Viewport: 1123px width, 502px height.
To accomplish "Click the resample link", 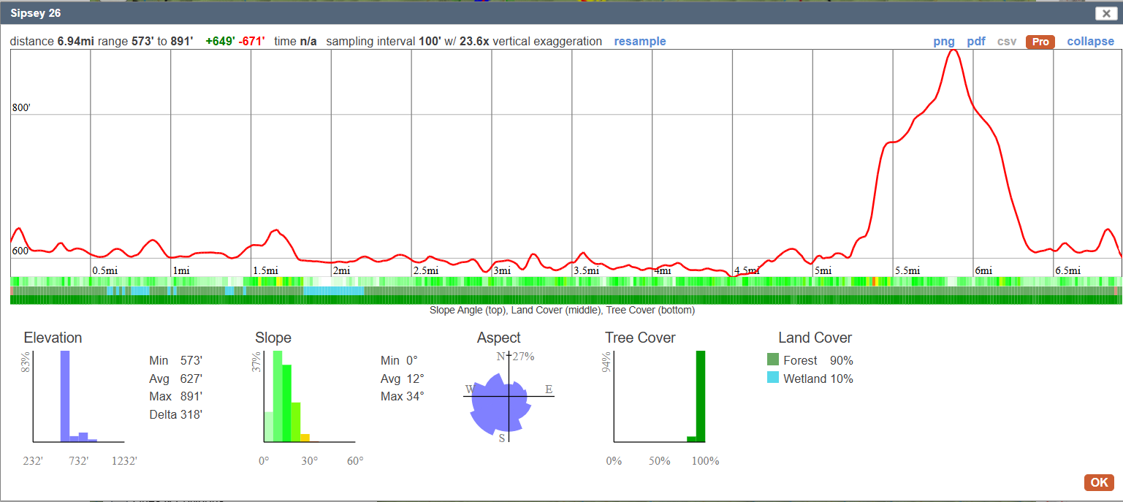I will [x=640, y=42].
